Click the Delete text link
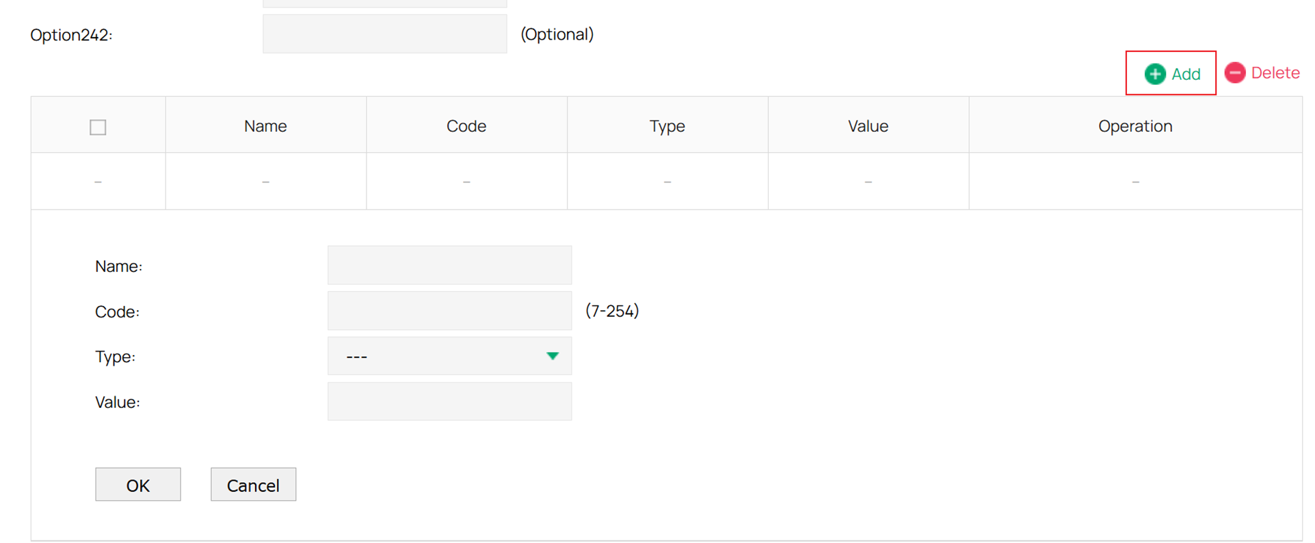 click(1275, 72)
